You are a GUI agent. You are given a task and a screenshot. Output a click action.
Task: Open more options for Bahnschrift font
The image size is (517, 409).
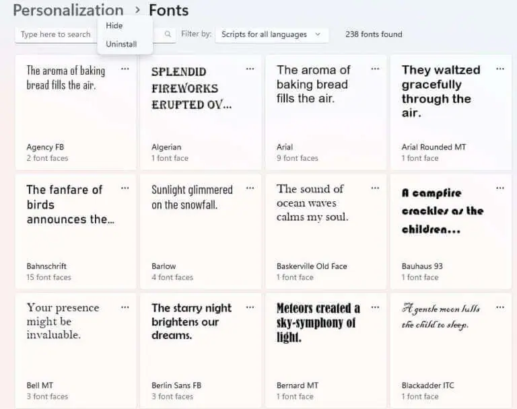pos(125,188)
